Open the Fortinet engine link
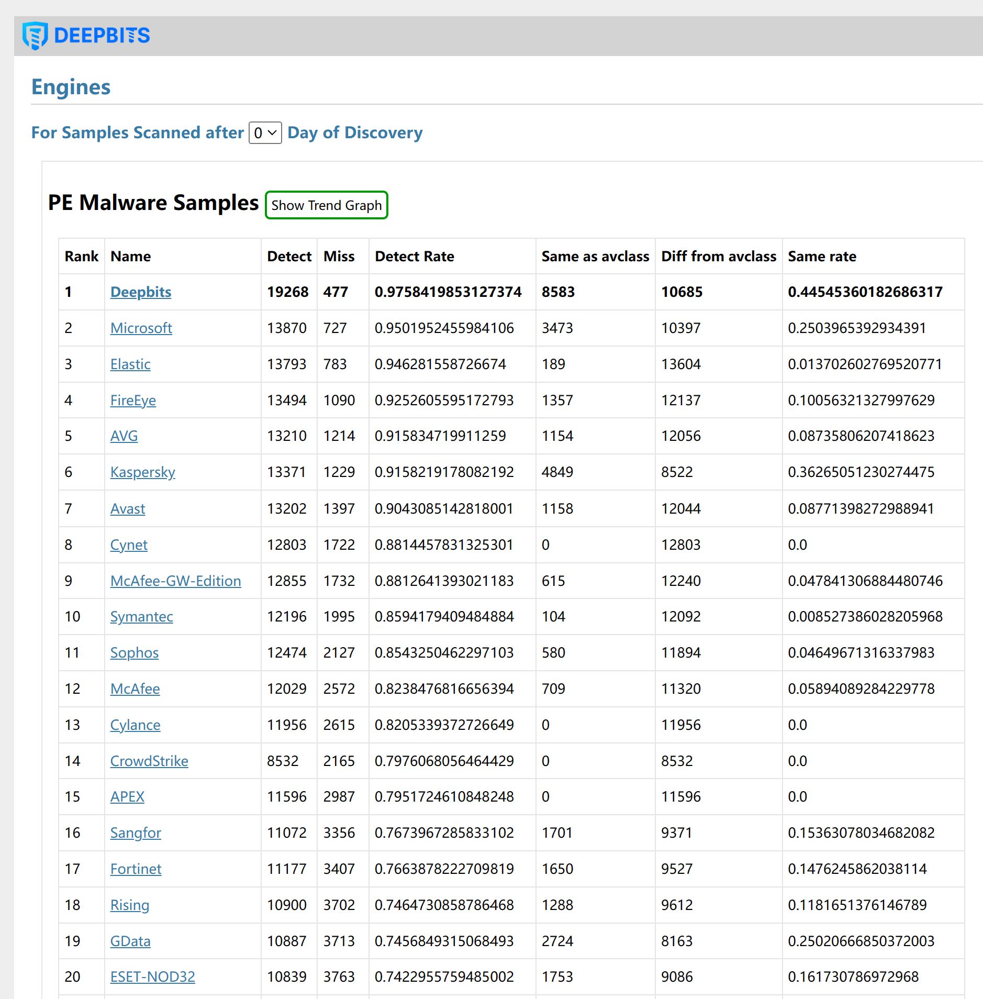983x999 pixels. point(136,869)
